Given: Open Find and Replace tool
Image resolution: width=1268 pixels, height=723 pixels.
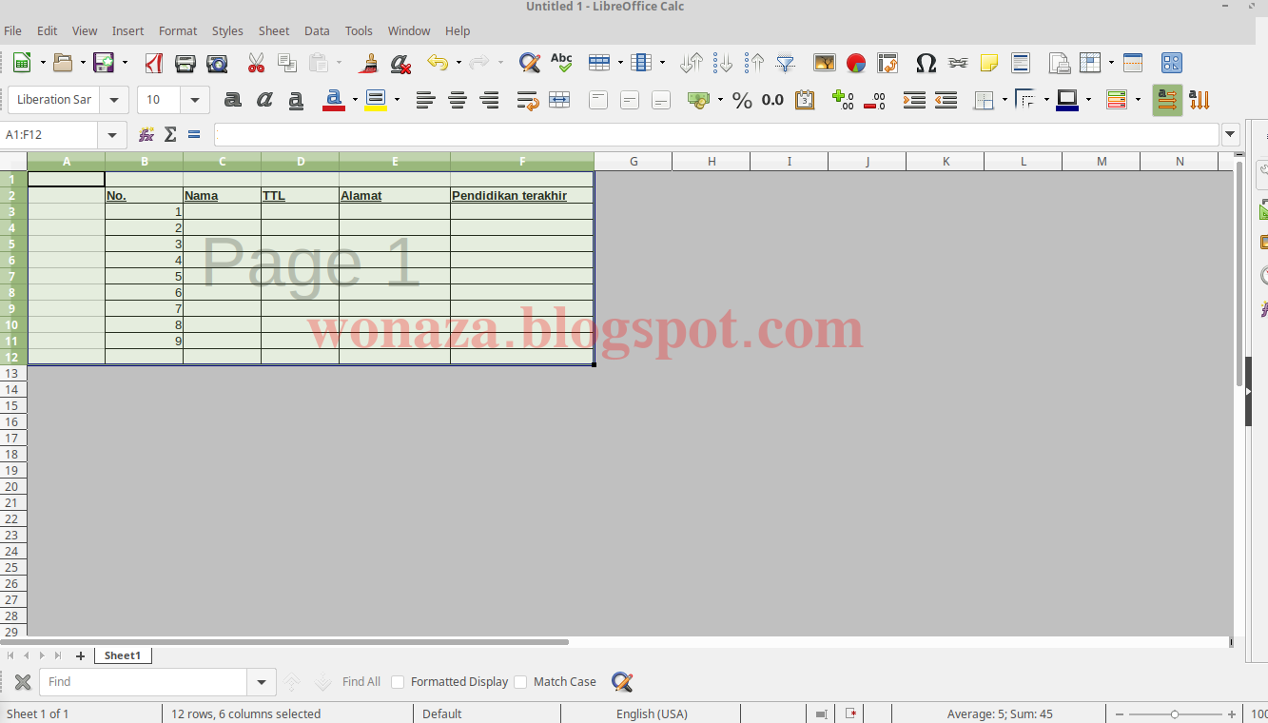Looking at the screenshot, I should pyautogui.click(x=529, y=63).
